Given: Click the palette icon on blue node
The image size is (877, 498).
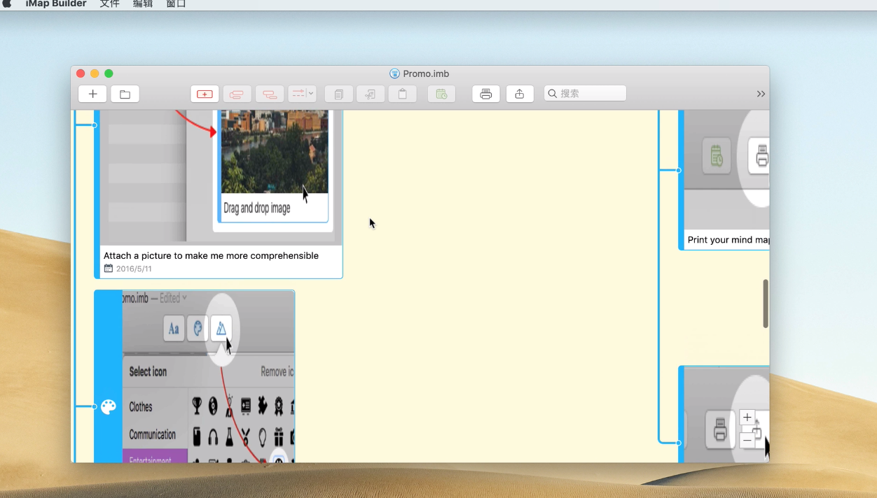Looking at the screenshot, I should point(109,407).
